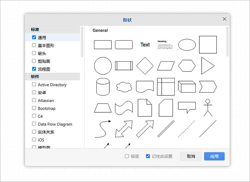Check the Data Flow Diagram checkbox

34,124
